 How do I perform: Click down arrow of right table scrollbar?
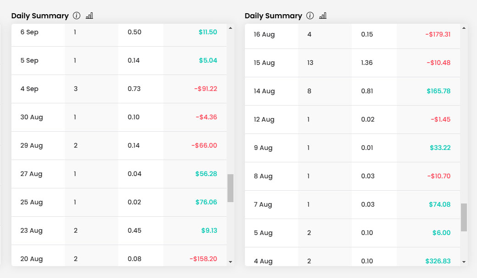(464, 262)
